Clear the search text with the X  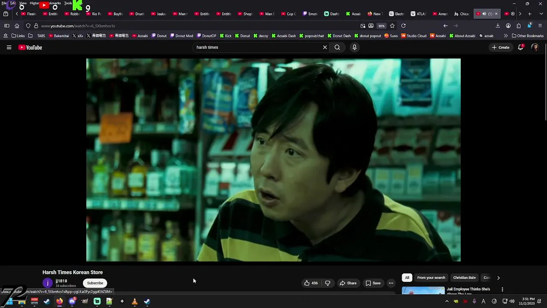click(x=325, y=47)
